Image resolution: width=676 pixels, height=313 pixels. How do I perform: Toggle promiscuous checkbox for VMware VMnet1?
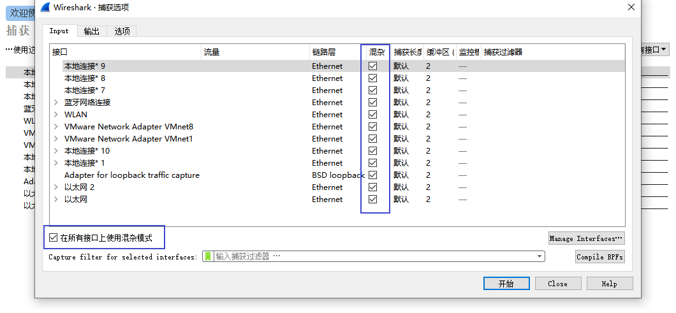tap(373, 138)
